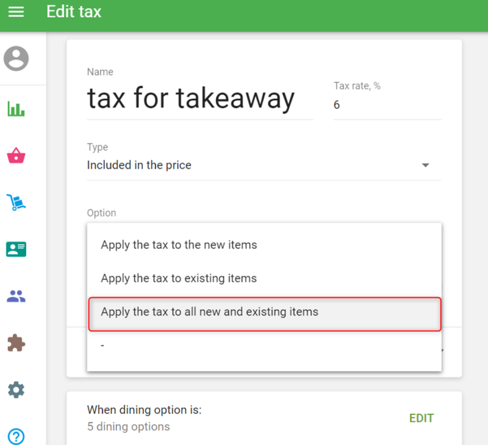Image resolution: width=488 pixels, height=445 pixels.
Task: Open the Employees ID card icon
Action: [16, 249]
